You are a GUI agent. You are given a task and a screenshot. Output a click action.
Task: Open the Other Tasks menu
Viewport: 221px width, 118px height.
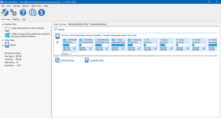tap(36, 6)
